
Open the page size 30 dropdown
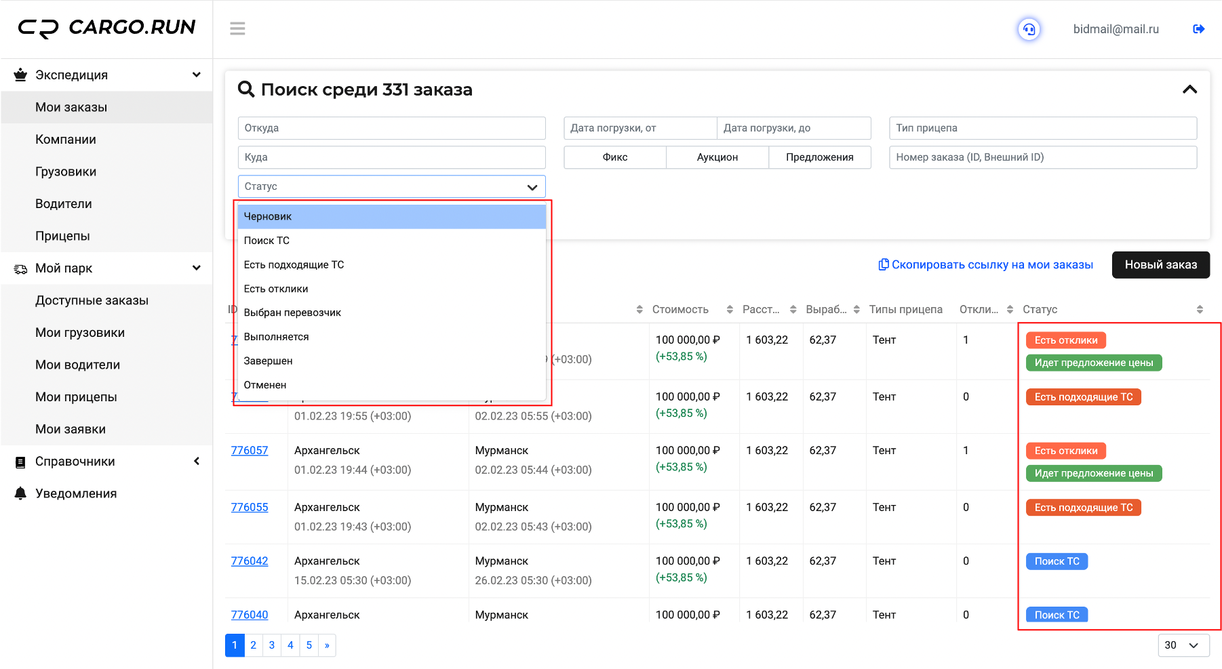point(1183,645)
